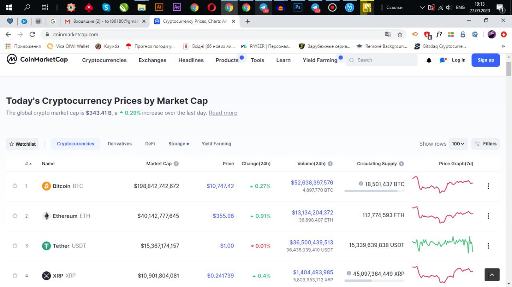Click the translate page icon in address bar
Screen dimensions: 512x287
pyautogui.click(x=388, y=34)
